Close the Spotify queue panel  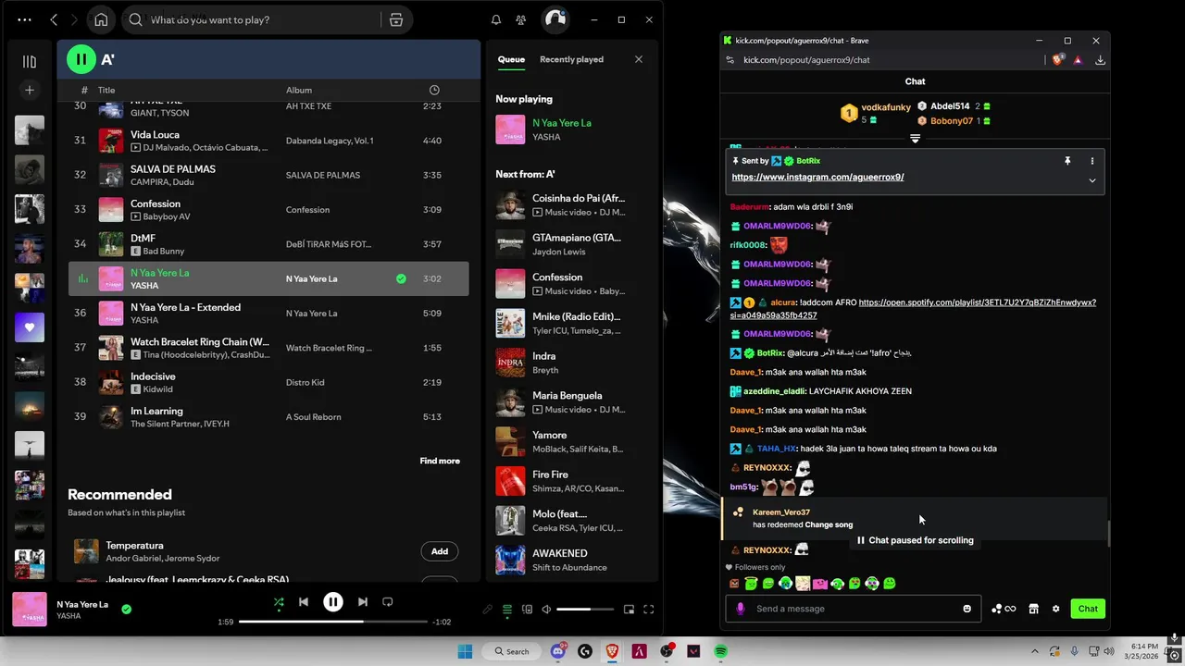click(638, 59)
